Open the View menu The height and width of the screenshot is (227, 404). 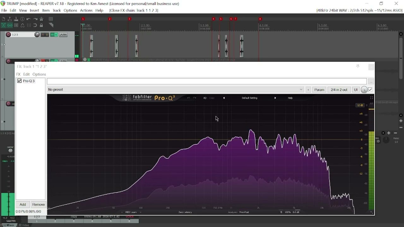tap(23, 10)
